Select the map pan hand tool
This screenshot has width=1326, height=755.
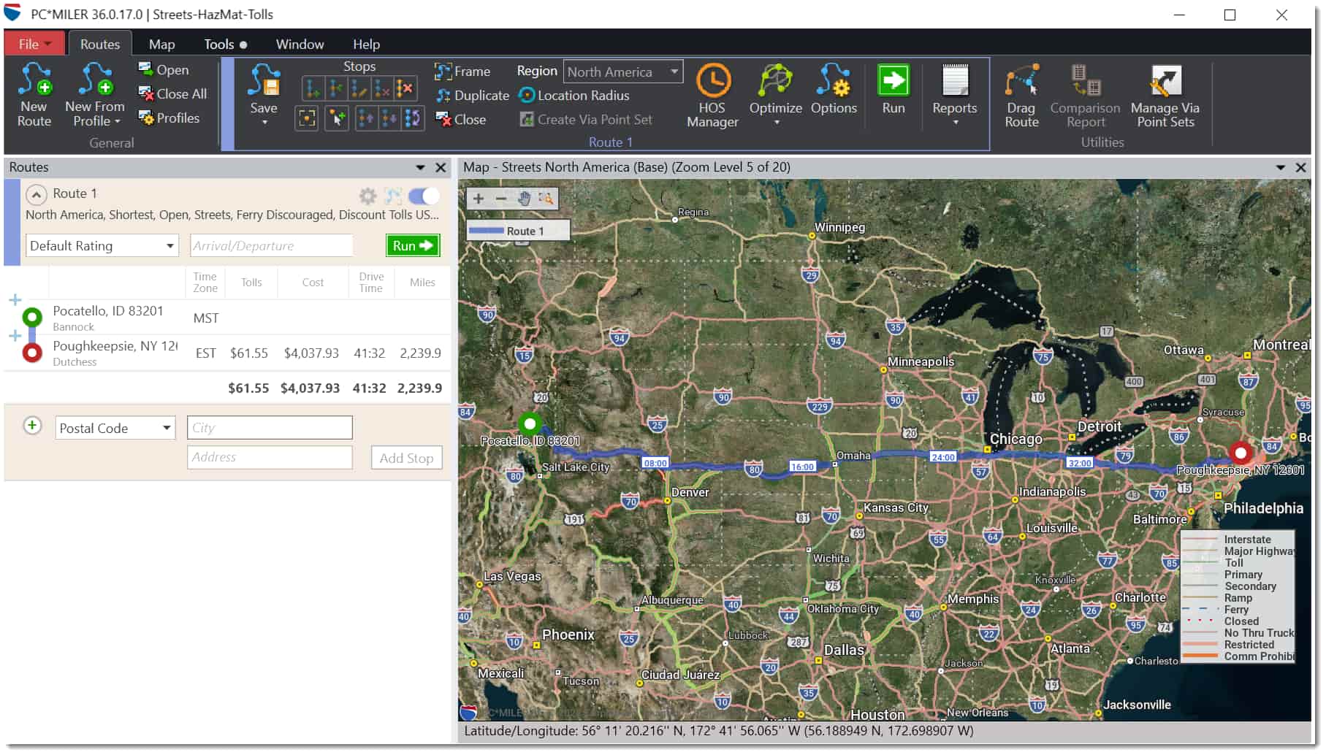[525, 199]
